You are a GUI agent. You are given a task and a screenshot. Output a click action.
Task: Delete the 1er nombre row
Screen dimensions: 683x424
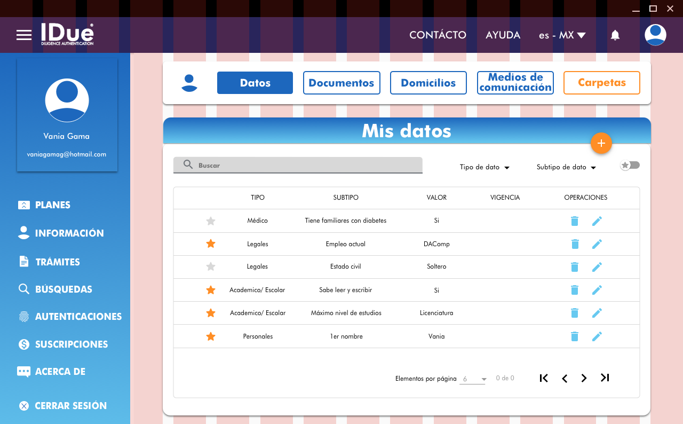[575, 336]
